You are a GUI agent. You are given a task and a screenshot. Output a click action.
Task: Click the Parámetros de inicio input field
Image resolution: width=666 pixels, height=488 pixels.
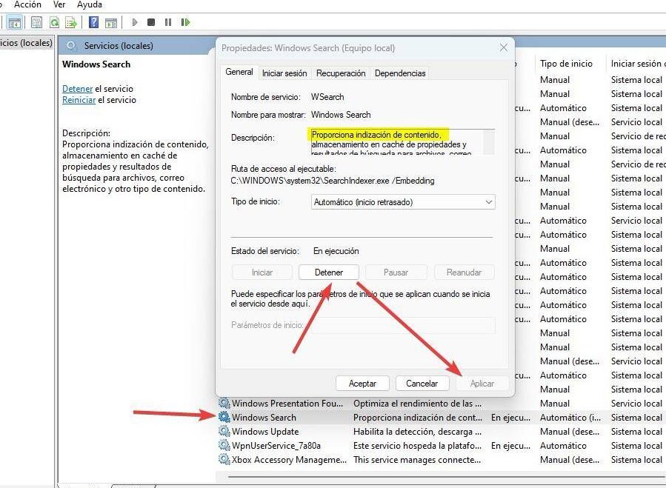(x=402, y=325)
